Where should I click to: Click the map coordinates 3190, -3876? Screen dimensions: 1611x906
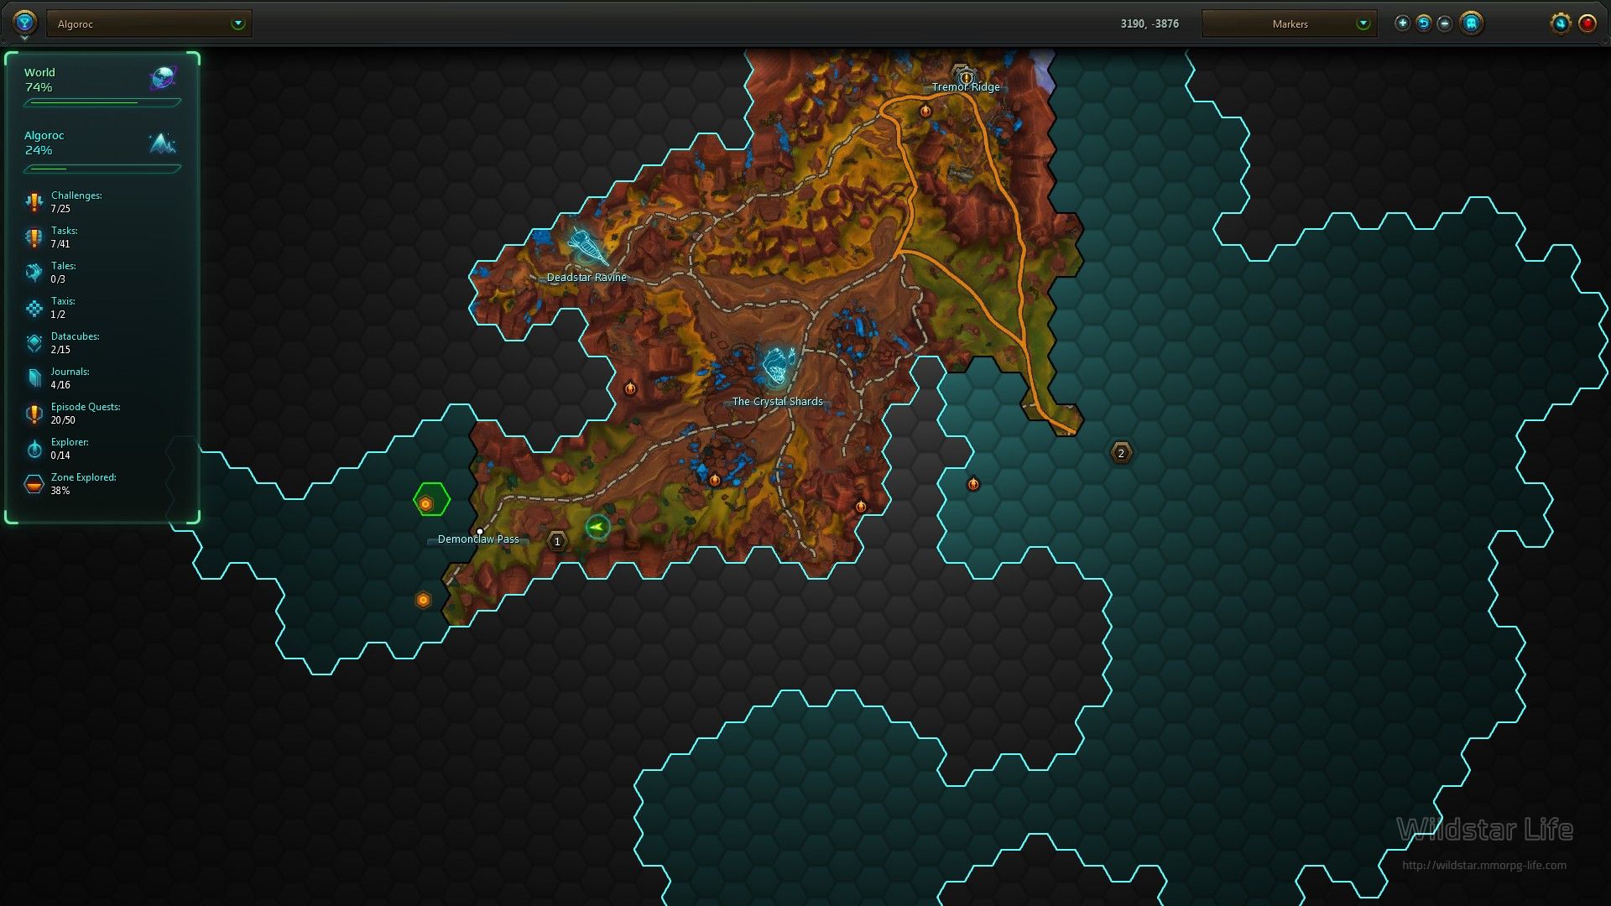coord(1150,23)
